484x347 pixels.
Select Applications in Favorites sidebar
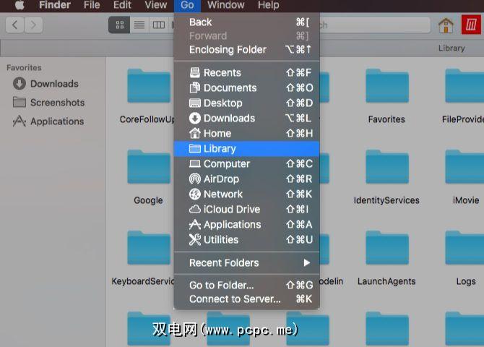coord(48,121)
